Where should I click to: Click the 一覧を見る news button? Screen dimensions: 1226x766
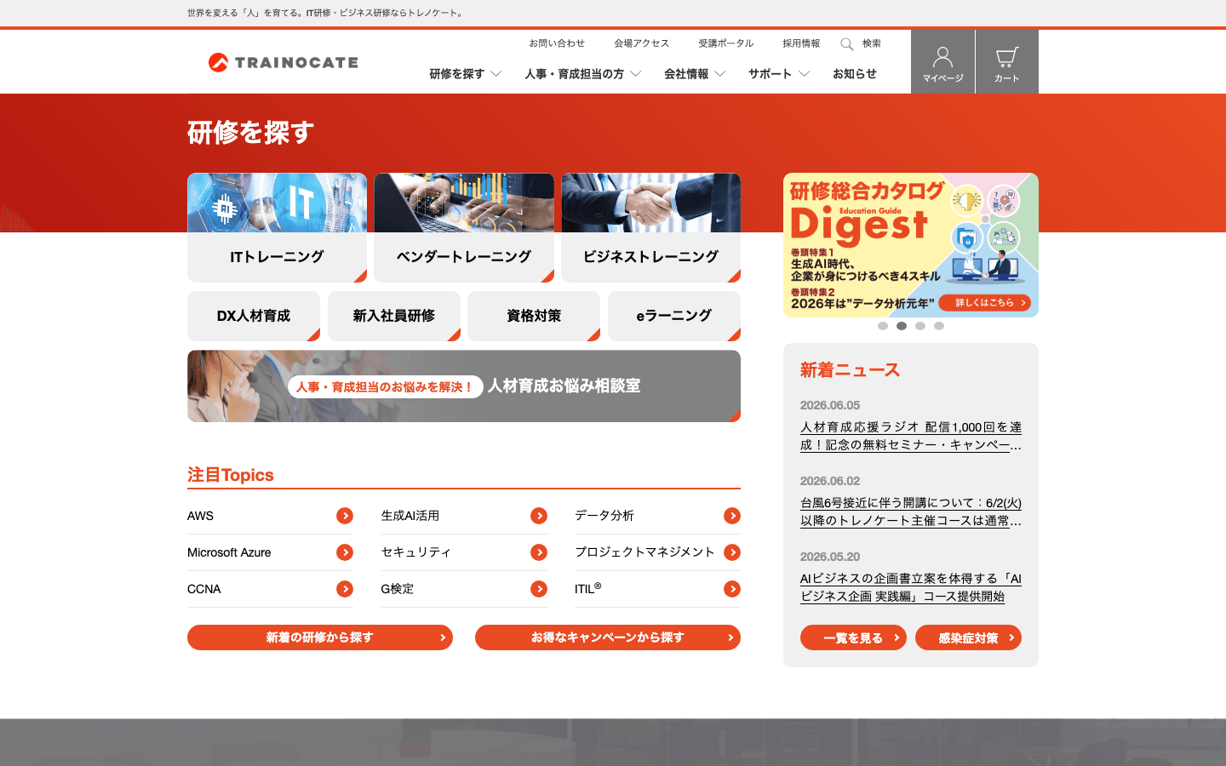coord(853,637)
